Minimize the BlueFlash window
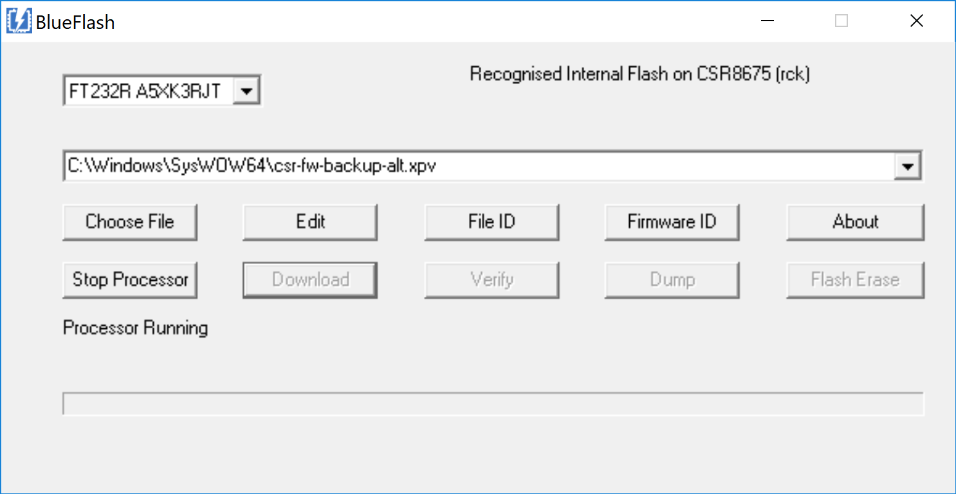 [767, 21]
